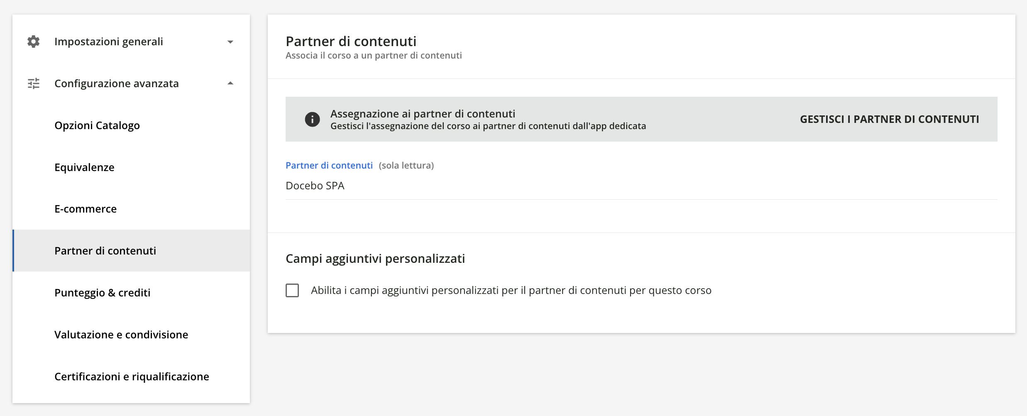Open the Partner di contenuti link
Screen dimensions: 1027x416
click(x=328, y=165)
